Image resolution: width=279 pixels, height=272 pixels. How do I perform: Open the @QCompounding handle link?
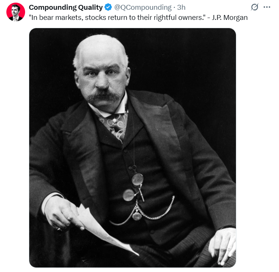pyautogui.click(x=143, y=7)
